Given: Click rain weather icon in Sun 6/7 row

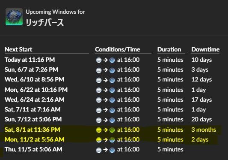Looking at the screenshot, I should [x=112, y=70].
